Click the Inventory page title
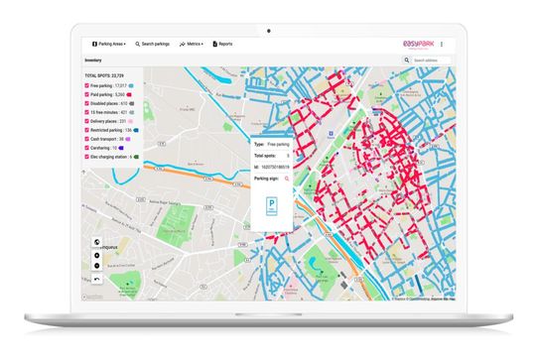The width and height of the screenshot is (536, 363). coord(93,60)
